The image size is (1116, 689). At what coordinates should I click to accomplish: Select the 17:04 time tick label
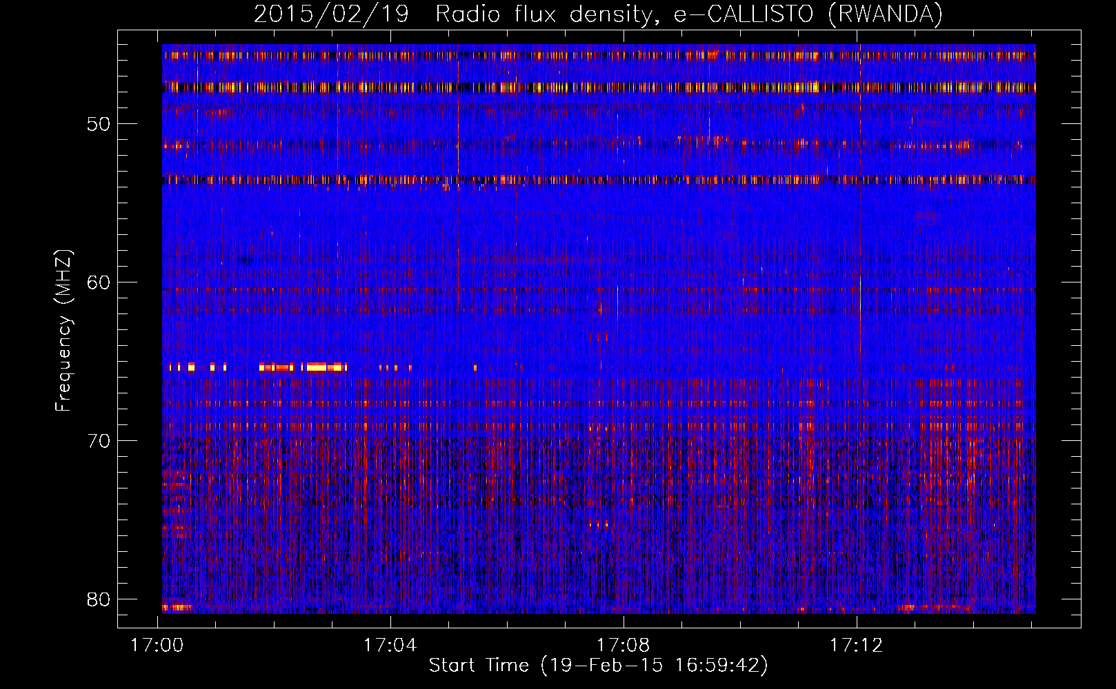390,645
